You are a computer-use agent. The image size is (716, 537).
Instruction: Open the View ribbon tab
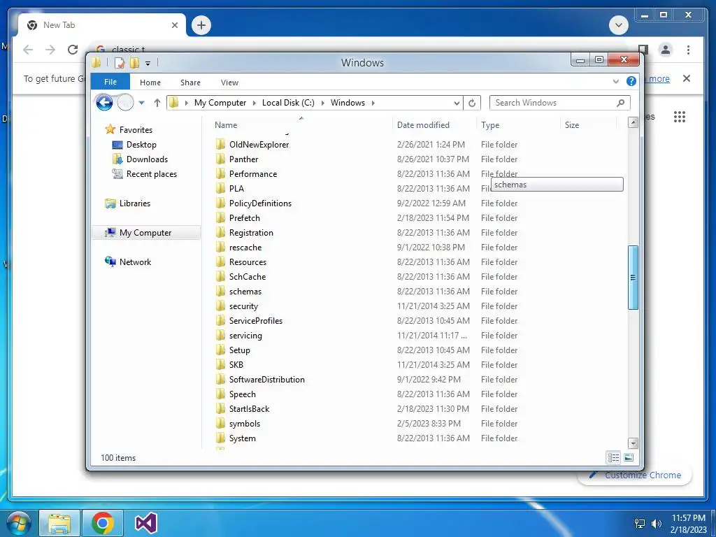click(x=229, y=83)
